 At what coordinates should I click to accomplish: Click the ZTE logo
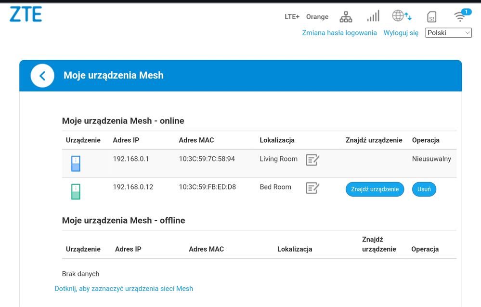pos(26,14)
